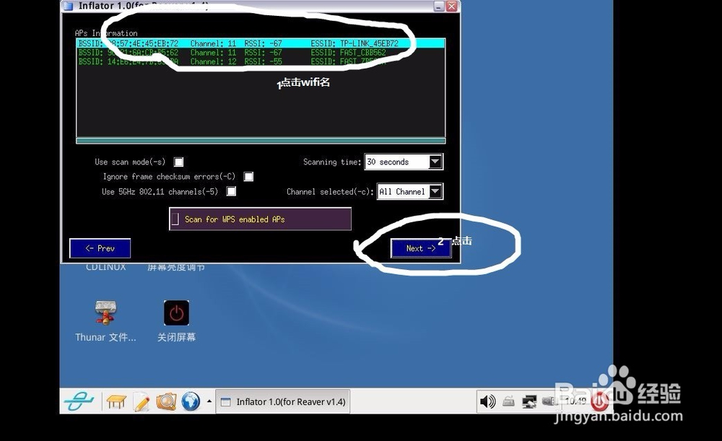Image resolution: width=722 pixels, height=441 pixels.
Task: Open the Scanning time dropdown
Action: point(404,162)
